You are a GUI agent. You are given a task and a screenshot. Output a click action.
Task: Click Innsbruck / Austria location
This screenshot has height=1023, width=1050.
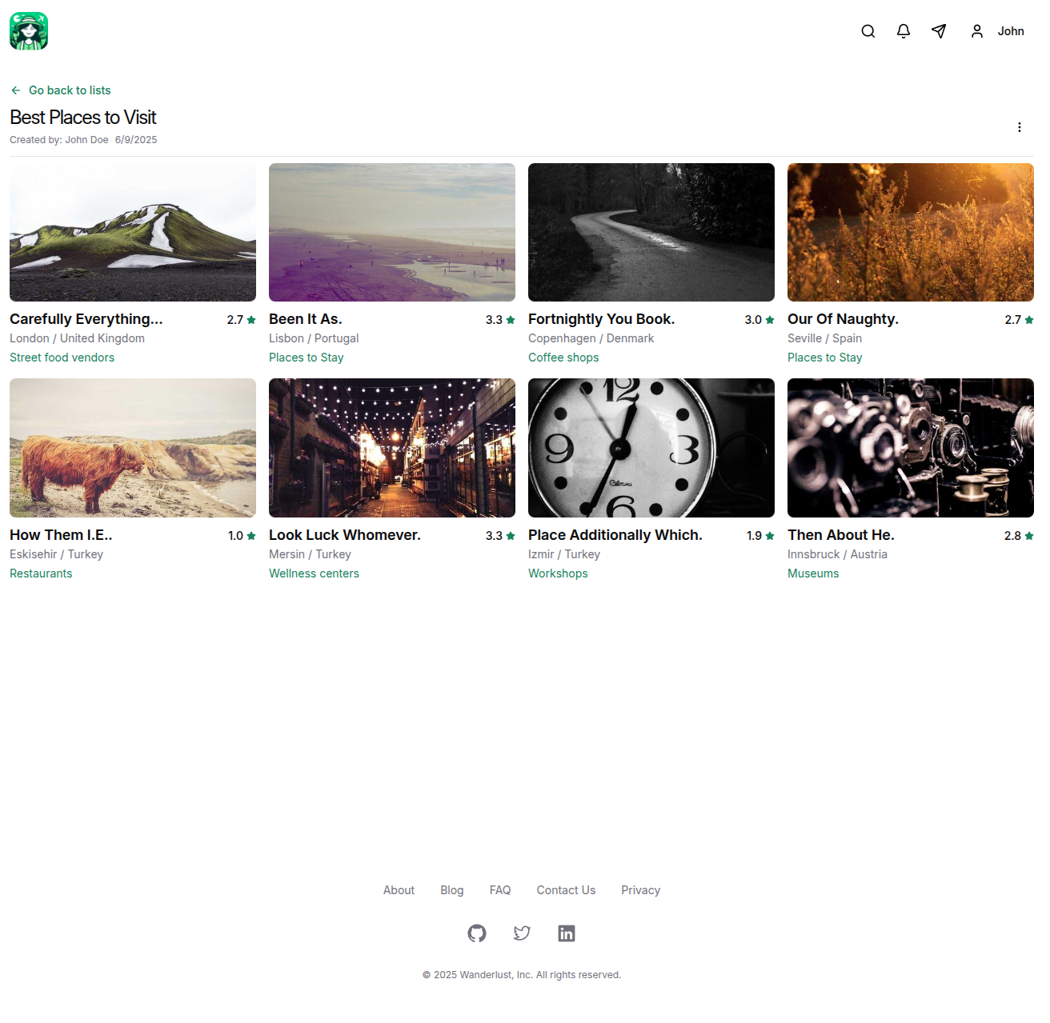coord(838,554)
